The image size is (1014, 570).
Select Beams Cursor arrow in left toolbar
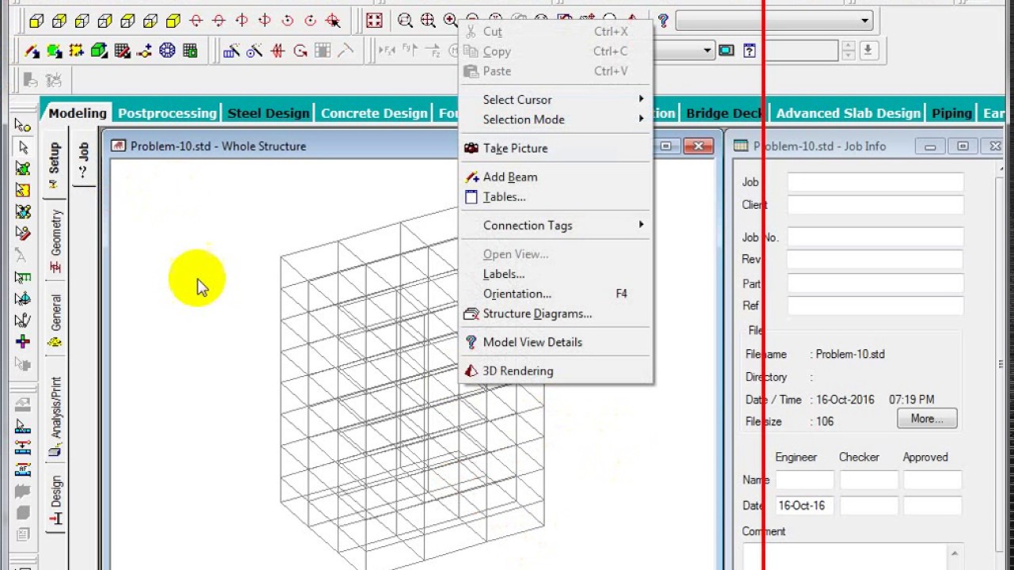[23, 147]
